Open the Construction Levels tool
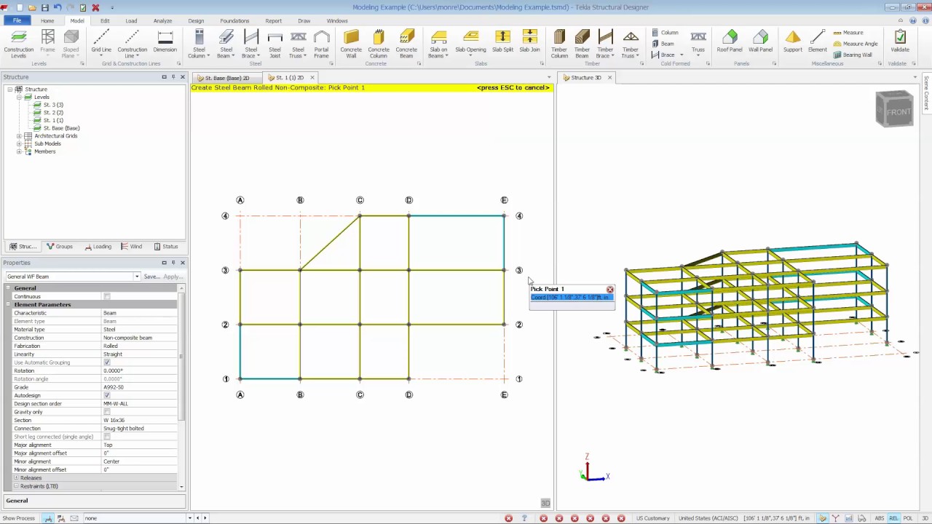 coord(19,44)
